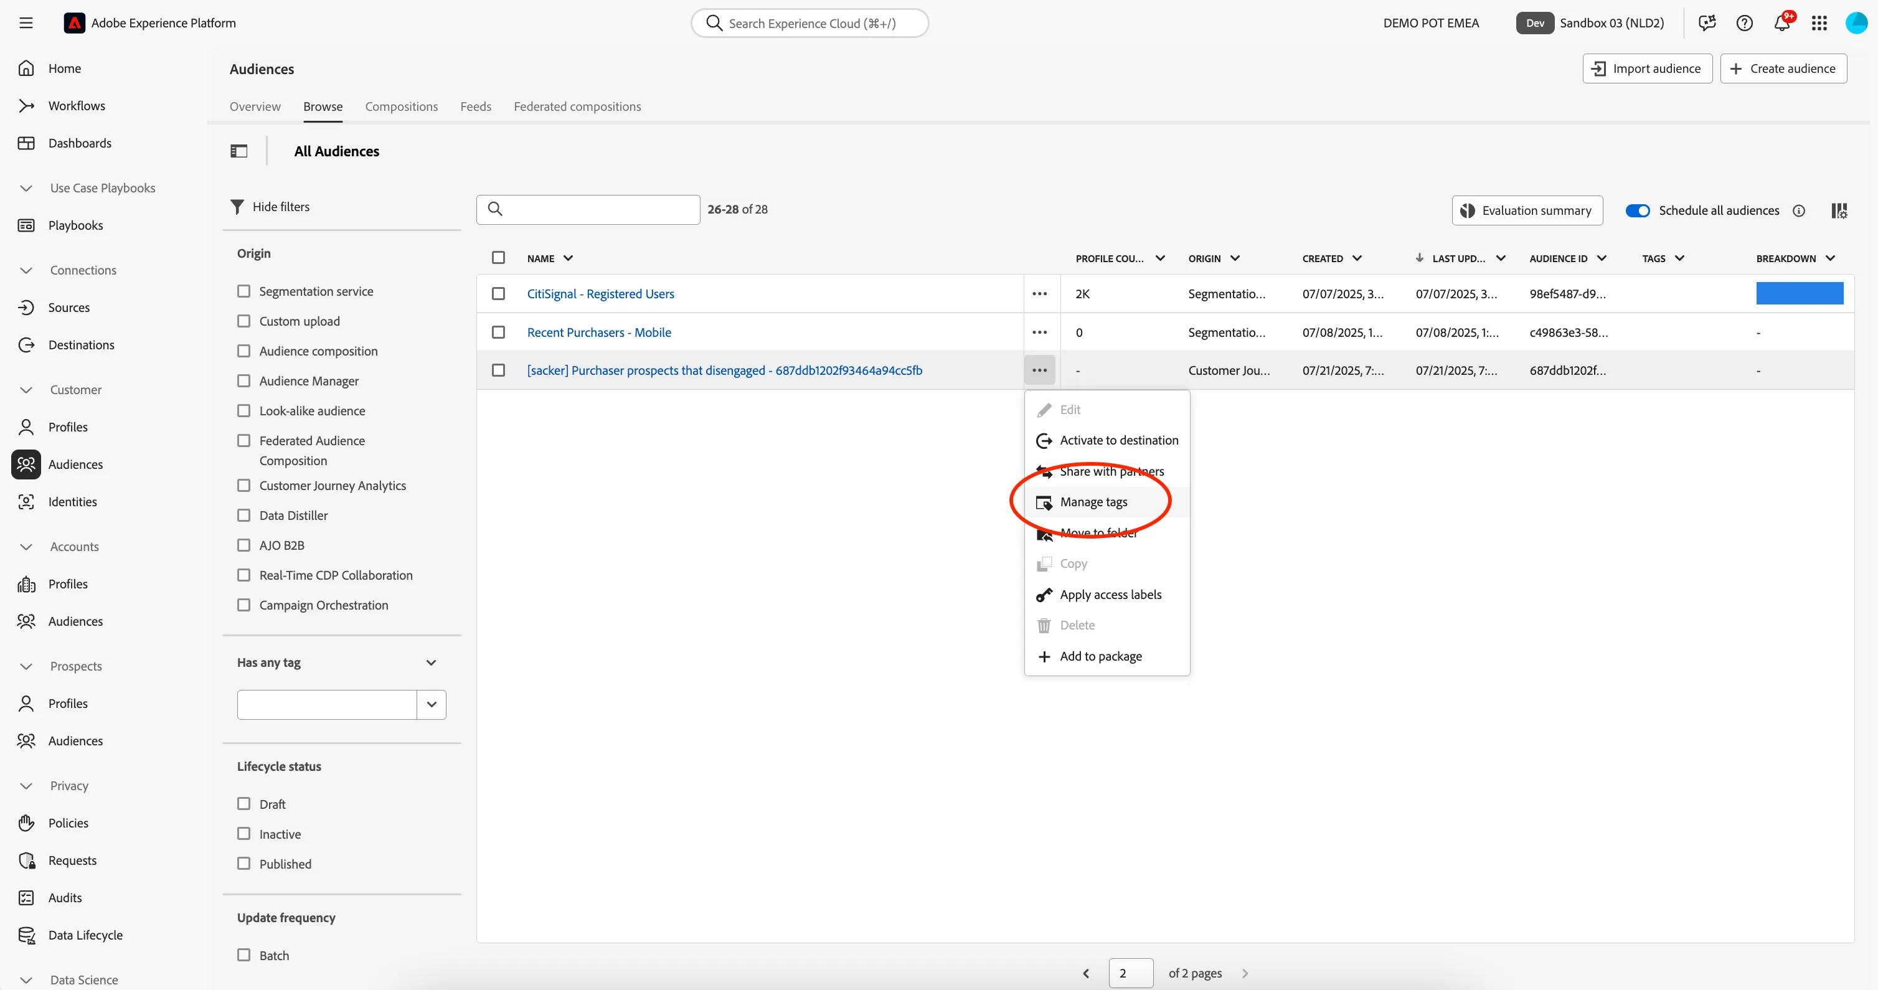This screenshot has height=990, width=1878.
Task: Collapse the Connections sidebar section
Action: coord(26,270)
